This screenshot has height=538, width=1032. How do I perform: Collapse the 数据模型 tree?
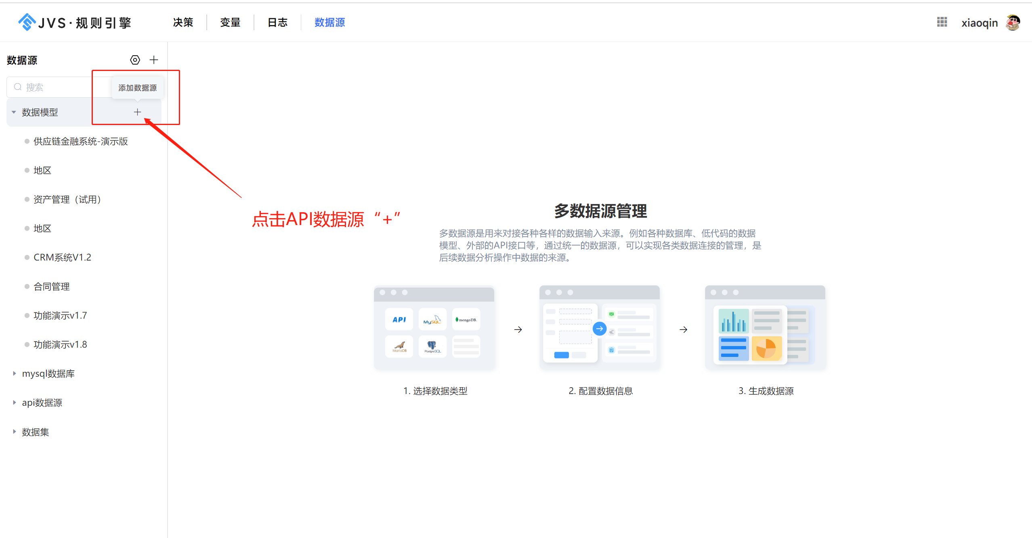point(13,112)
